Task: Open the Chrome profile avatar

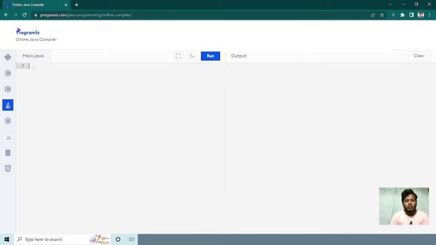Action: 421,15
